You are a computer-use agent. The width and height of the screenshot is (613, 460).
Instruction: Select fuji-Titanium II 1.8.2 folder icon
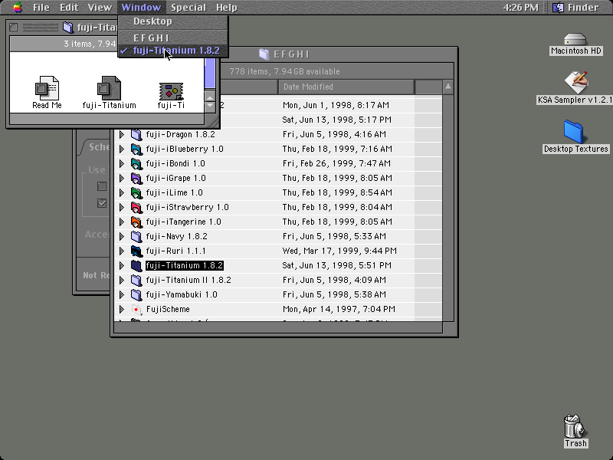point(136,280)
